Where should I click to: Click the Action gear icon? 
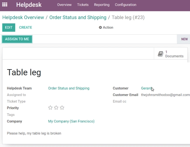pos(100,27)
